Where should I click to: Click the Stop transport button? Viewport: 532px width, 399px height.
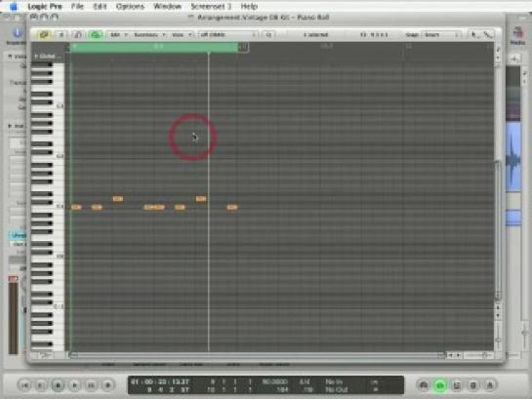click(x=58, y=385)
